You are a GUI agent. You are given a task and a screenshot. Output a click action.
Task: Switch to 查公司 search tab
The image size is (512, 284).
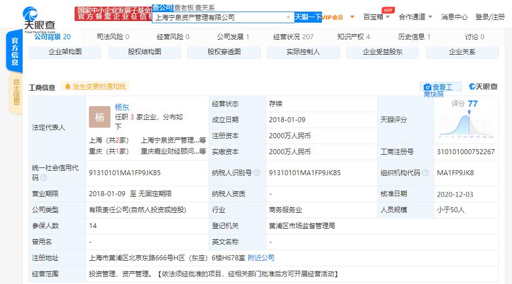(162, 8)
